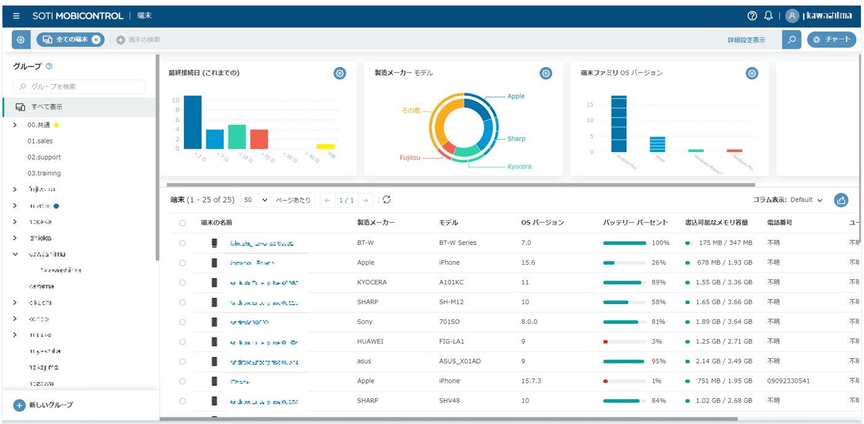Open the notifications bell
The image size is (864, 424).
coord(769,16)
